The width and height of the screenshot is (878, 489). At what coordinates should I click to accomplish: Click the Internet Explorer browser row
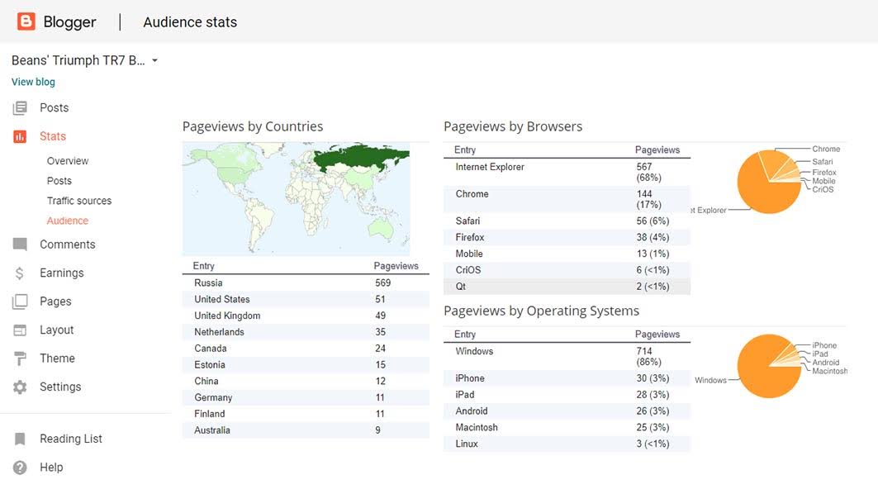click(x=567, y=172)
